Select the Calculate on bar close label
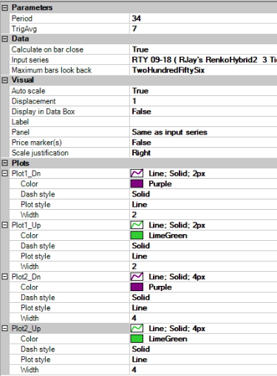277x376 pixels. point(47,49)
